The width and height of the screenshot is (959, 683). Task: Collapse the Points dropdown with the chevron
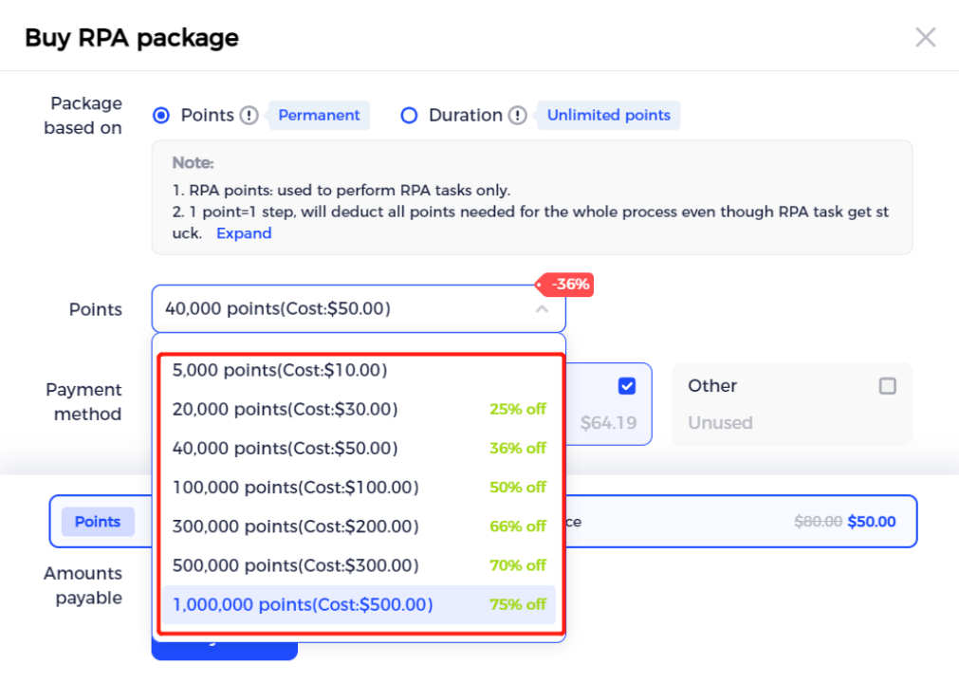[x=542, y=309]
